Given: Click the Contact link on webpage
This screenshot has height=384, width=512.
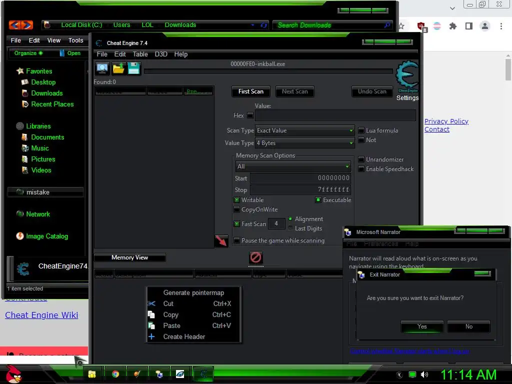Looking at the screenshot, I should pyautogui.click(x=437, y=129).
